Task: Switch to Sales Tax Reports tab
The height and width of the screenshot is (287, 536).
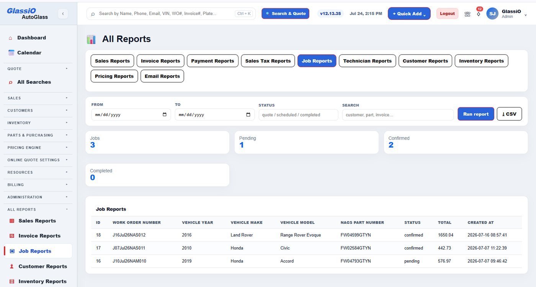Action: pyautogui.click(x=268, y=61)
